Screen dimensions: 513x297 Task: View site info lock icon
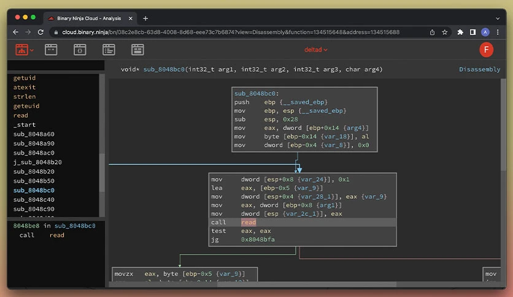click(56, 32)
